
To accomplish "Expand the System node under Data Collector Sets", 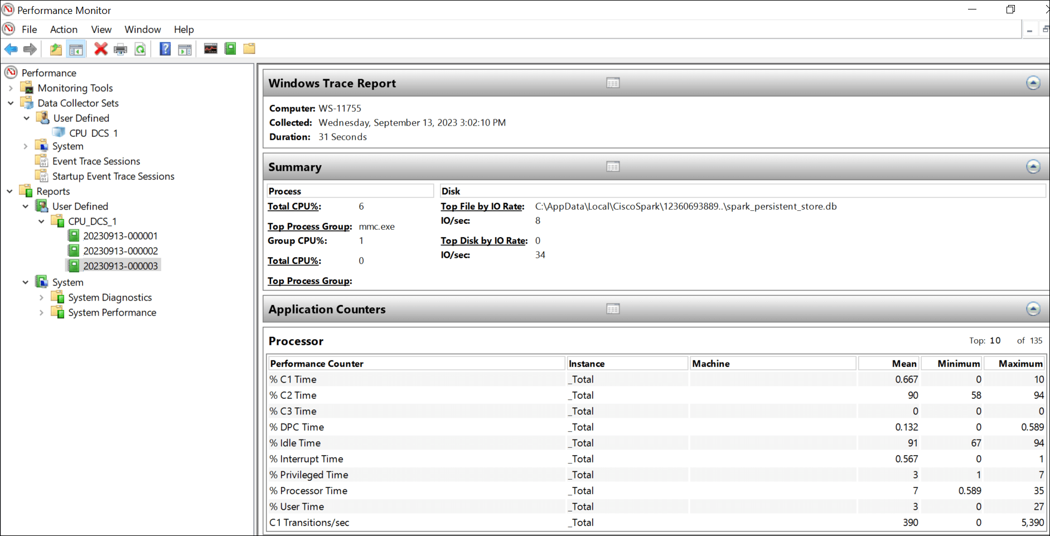I will tap(26, 146).
